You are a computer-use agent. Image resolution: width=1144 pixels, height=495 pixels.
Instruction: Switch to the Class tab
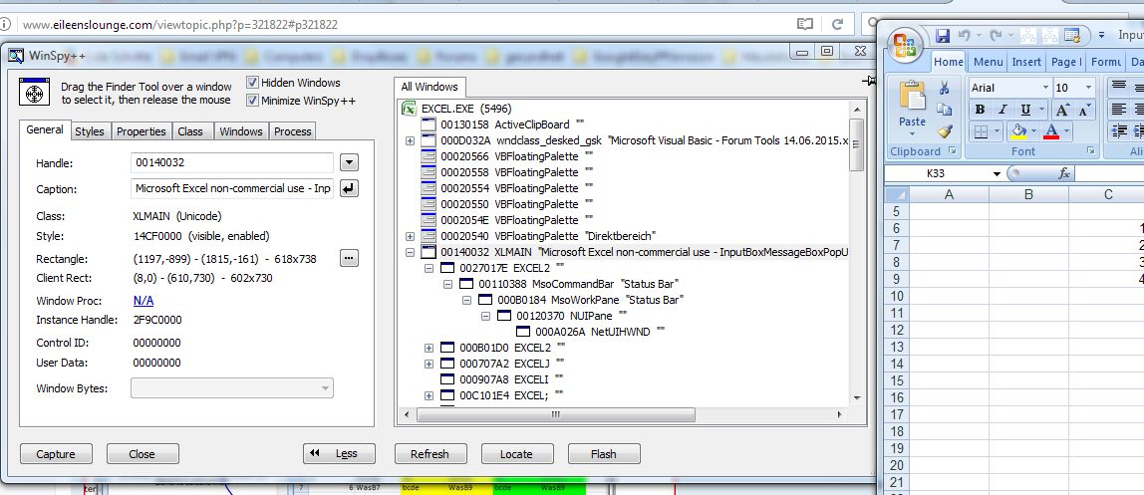click(190, 131)
